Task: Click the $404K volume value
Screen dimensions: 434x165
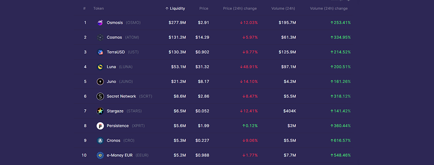Action: click(289, 111)
